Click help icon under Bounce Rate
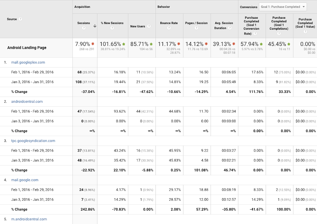 (169, 28)
